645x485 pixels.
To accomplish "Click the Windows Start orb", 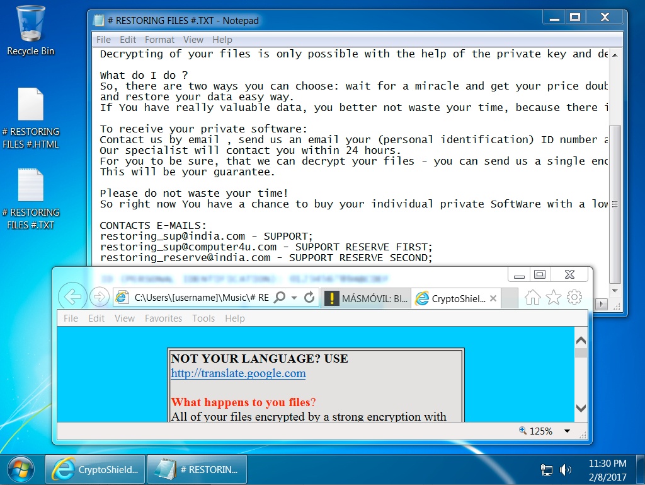I will pyautogui.click(x=21, y=470).
